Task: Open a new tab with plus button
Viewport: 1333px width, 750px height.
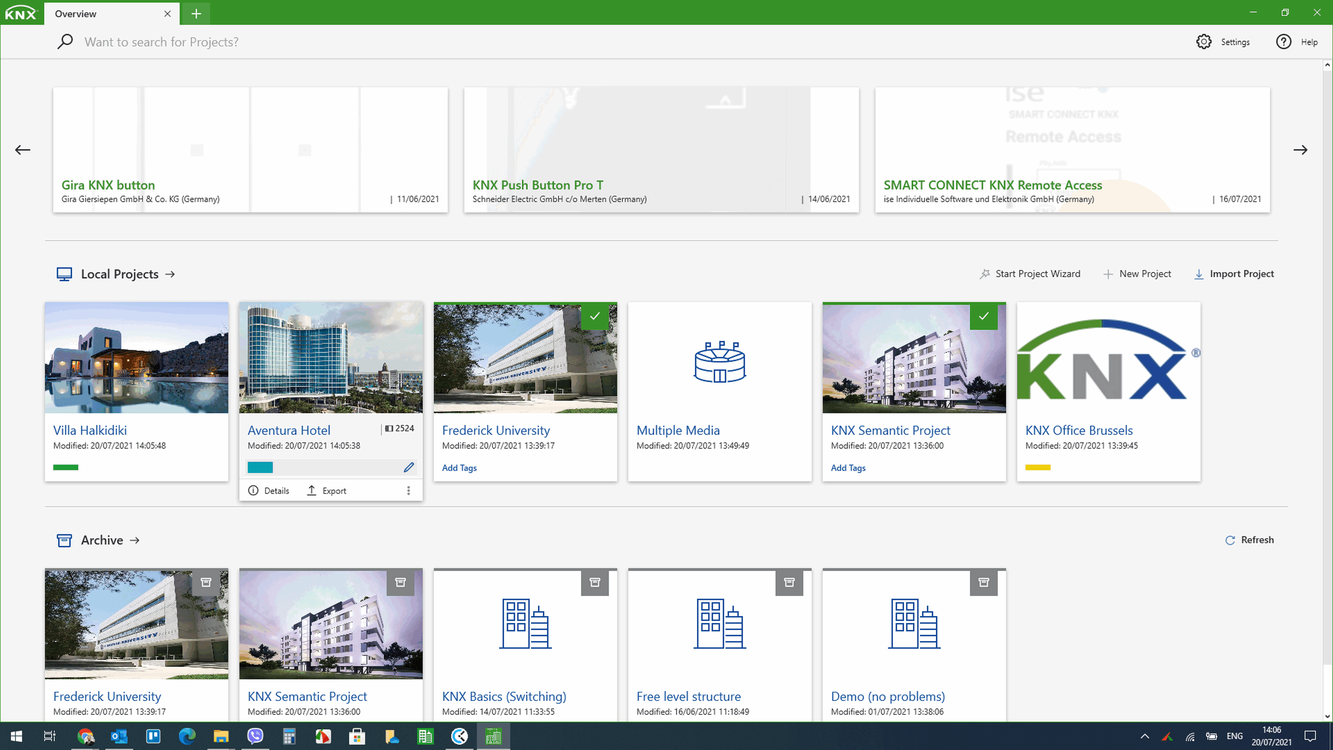Action: [x=196, y=14]
